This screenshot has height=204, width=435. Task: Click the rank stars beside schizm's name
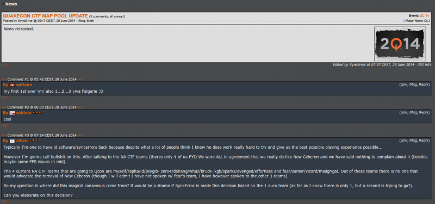(37, 113)
